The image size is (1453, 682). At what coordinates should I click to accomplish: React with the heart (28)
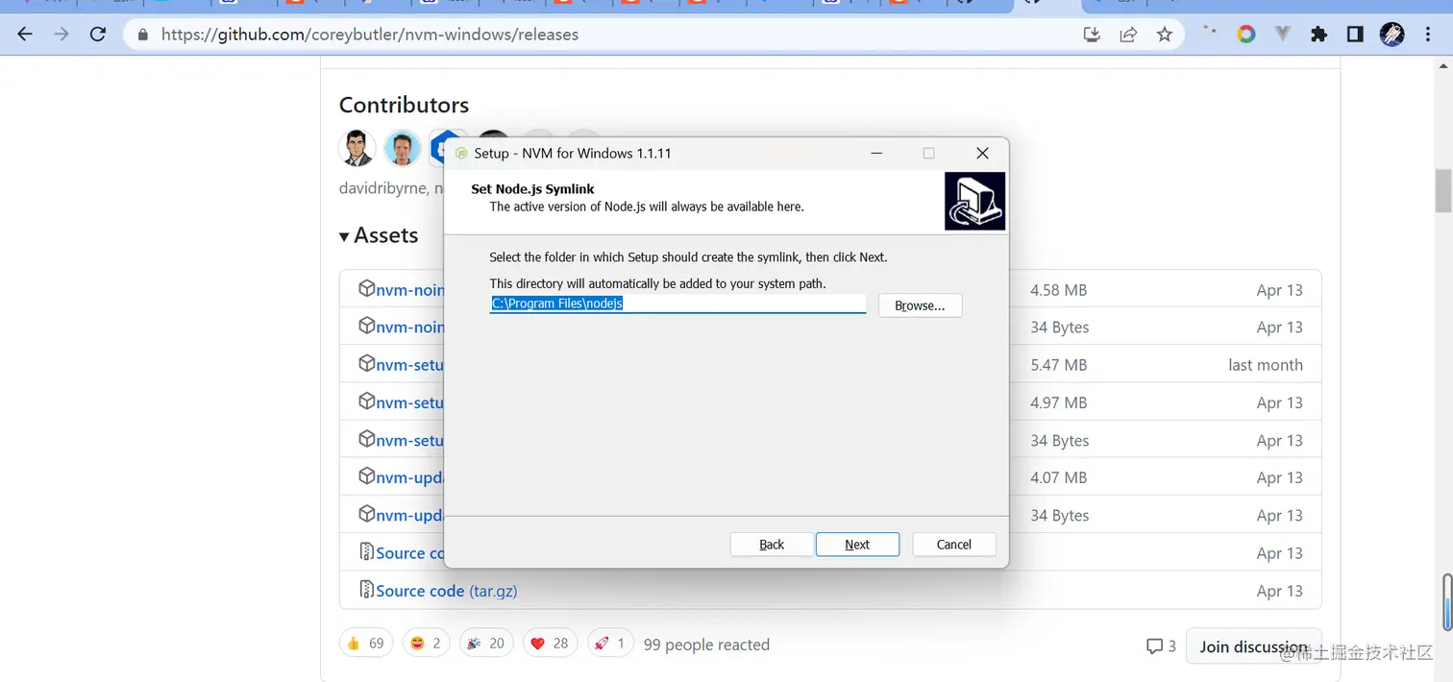pyautogui.click(x=550, y=644)
